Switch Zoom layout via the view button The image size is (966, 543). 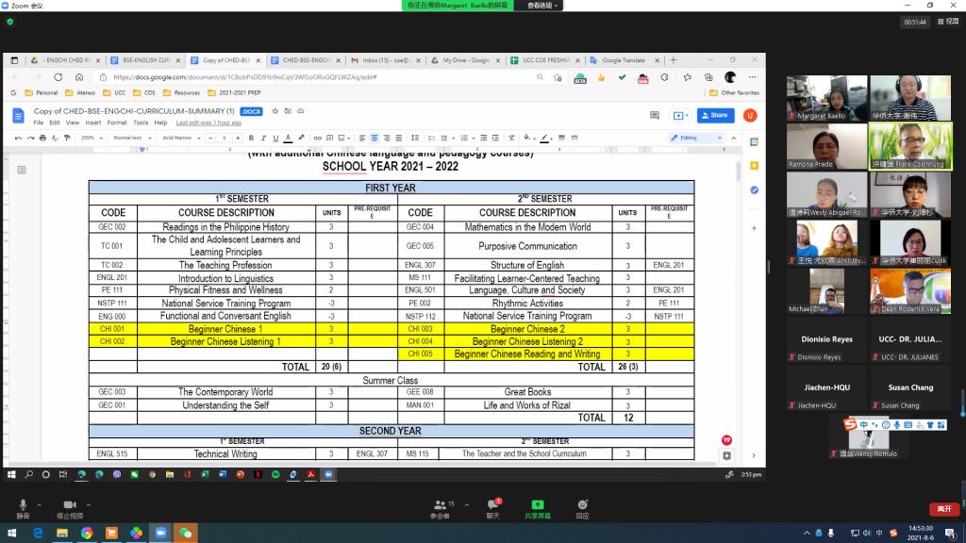pyautogui.click(x=947, y=22)
